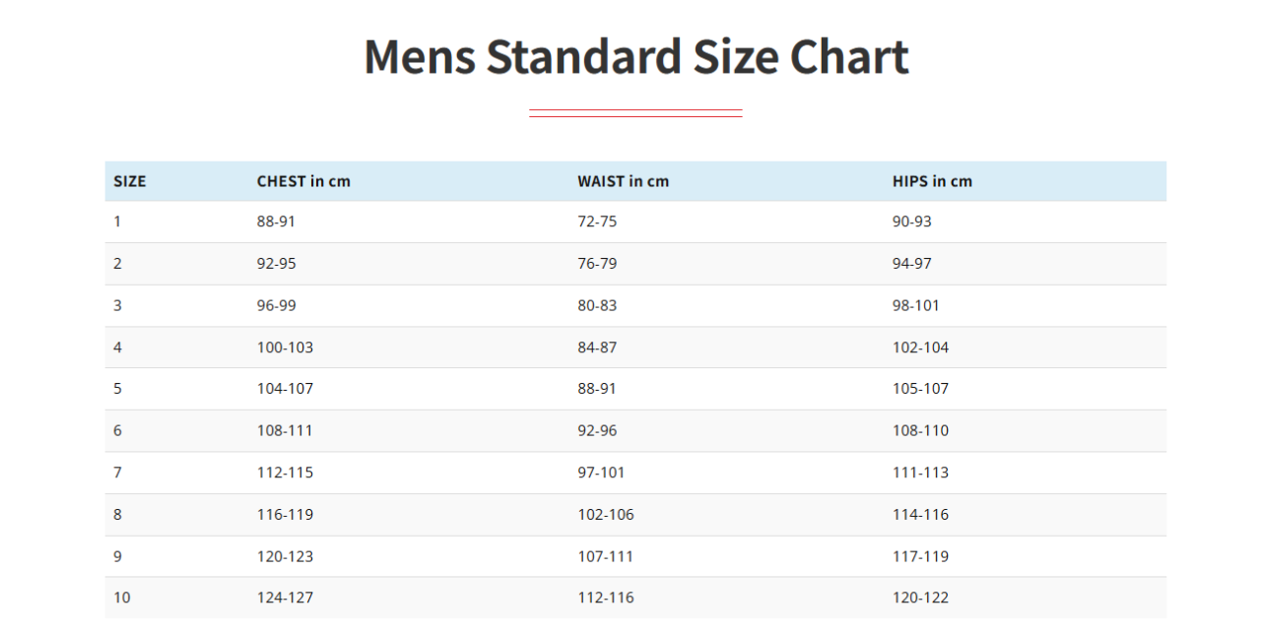Viewport: 1261px width, 634px height.
Task: Click the WAIST in cm column header
Action: pos(623,181)
